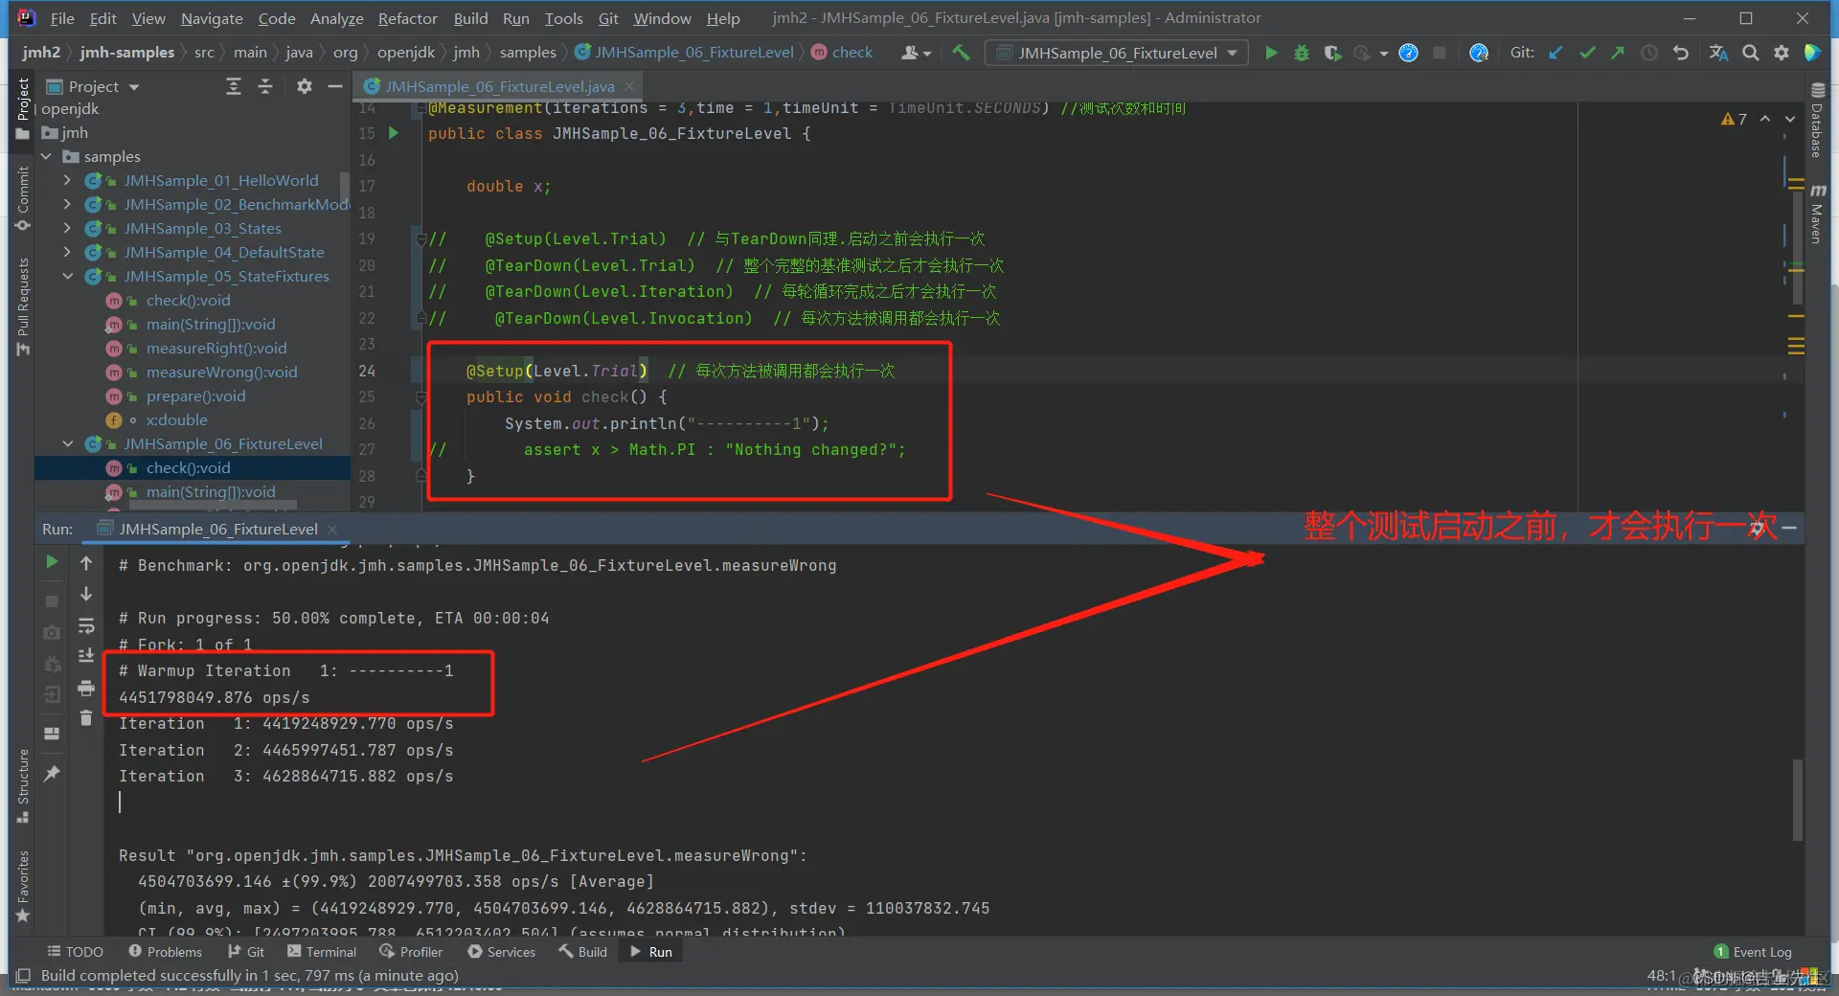Select measureWrong():void under StateFixtures
The image size is (1839, 996).
(221, 372)
